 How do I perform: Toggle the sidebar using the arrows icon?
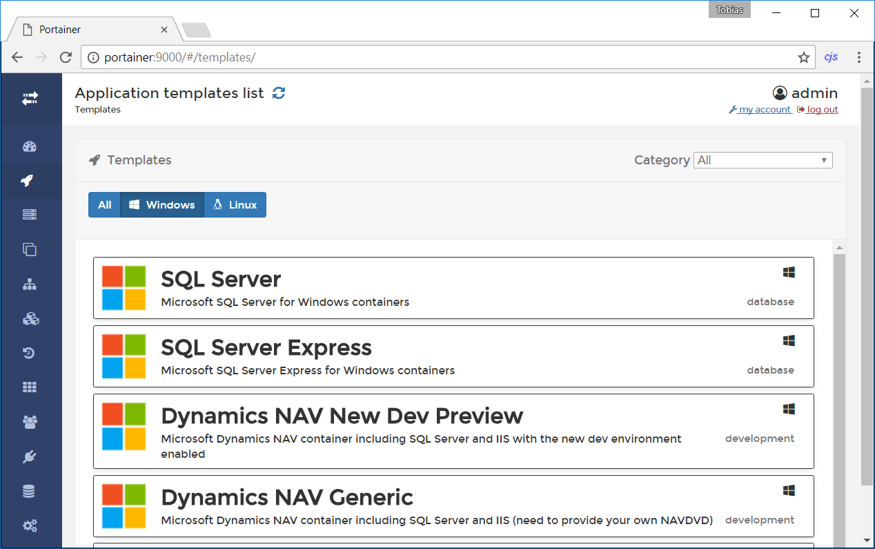30,99
